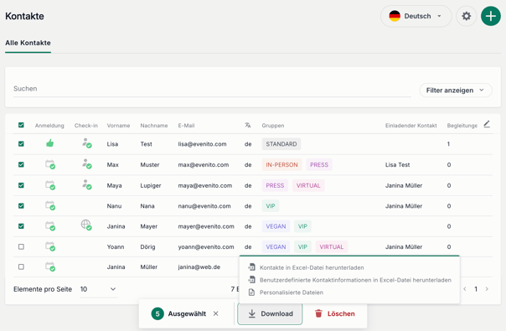Click the Download button
This screenshot has width=506, height=331.
tap(270, 313)
